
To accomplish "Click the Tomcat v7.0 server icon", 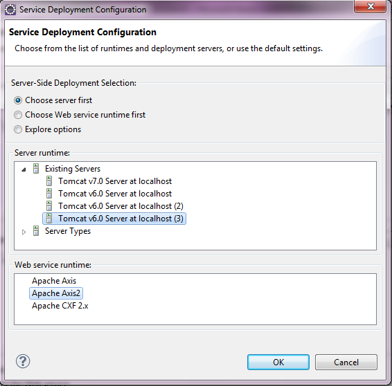I will [49, 181].
